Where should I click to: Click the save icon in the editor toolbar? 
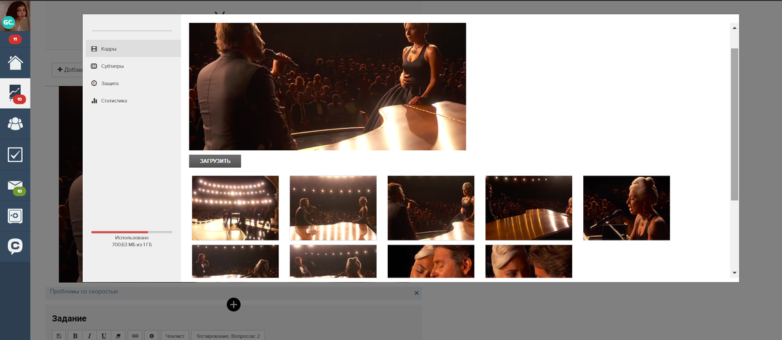point(59,336)
